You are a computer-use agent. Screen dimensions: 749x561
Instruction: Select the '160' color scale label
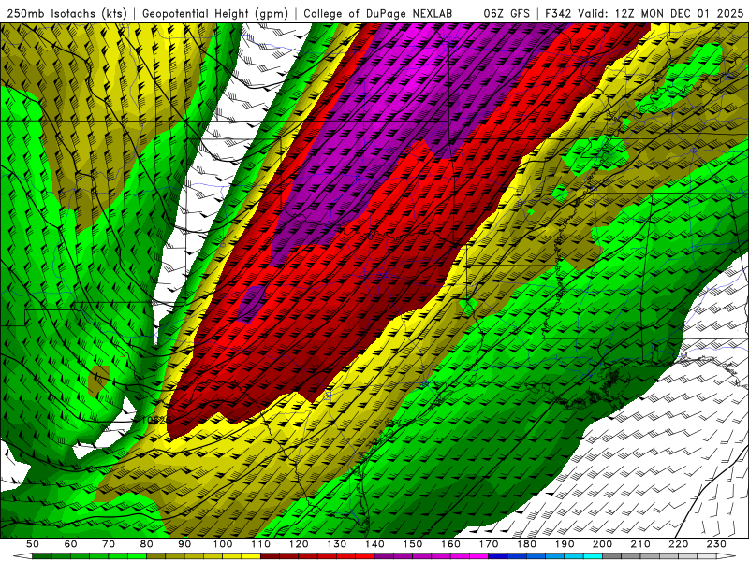point(450,544)
